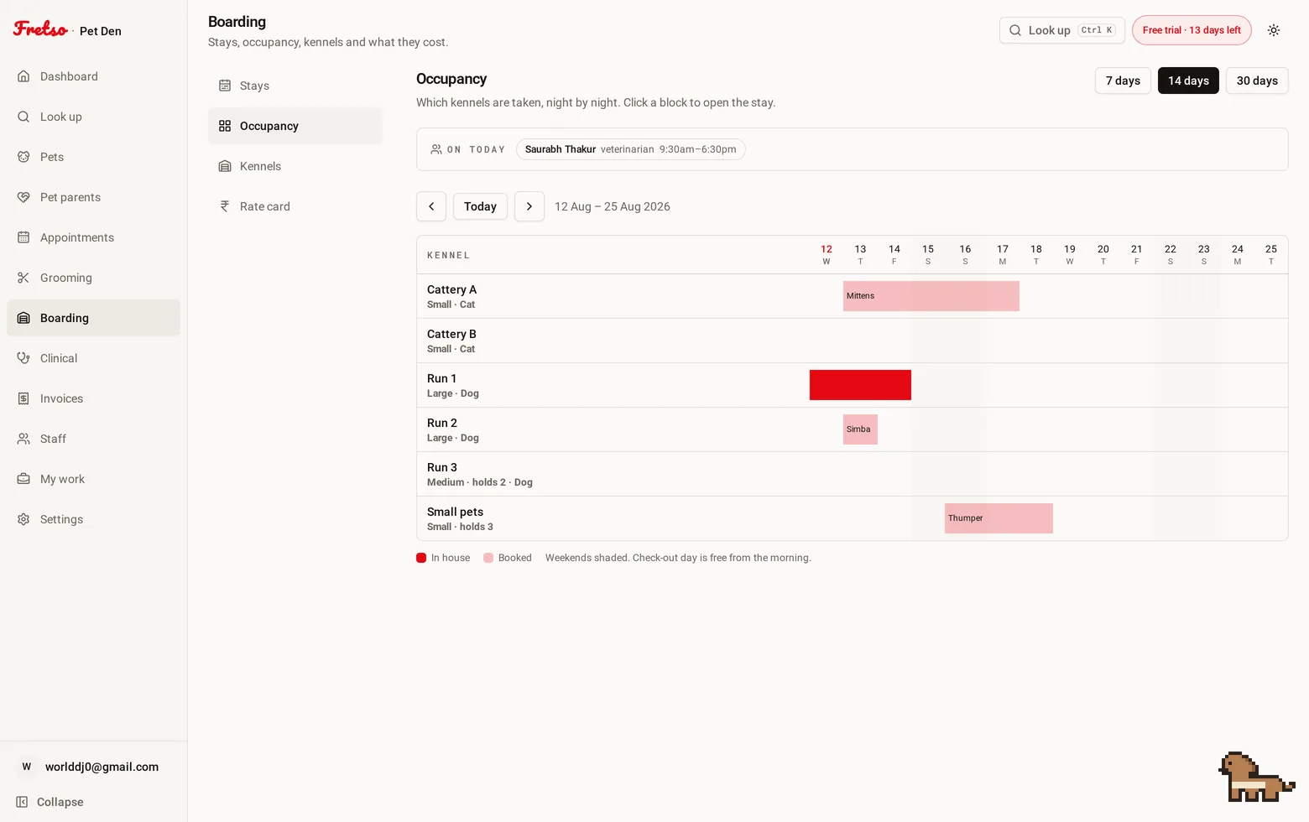The height and width of the screenshot is (822, 1309).
Task: Click the Collapse sidebar icon
Action: coord(22,802)
